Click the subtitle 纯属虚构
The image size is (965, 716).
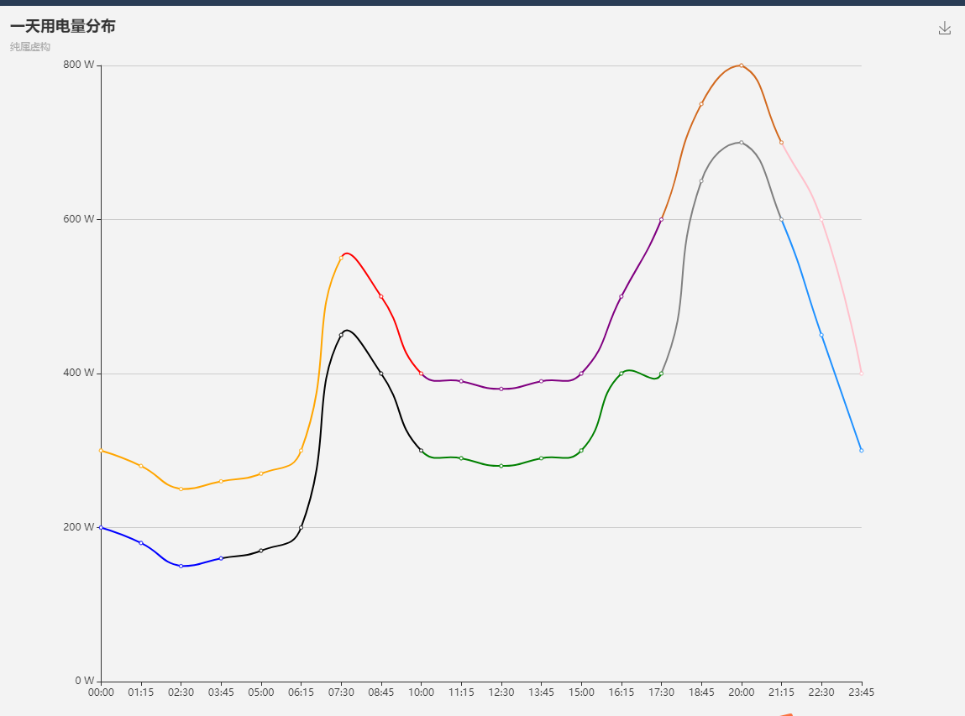point(30,47)
